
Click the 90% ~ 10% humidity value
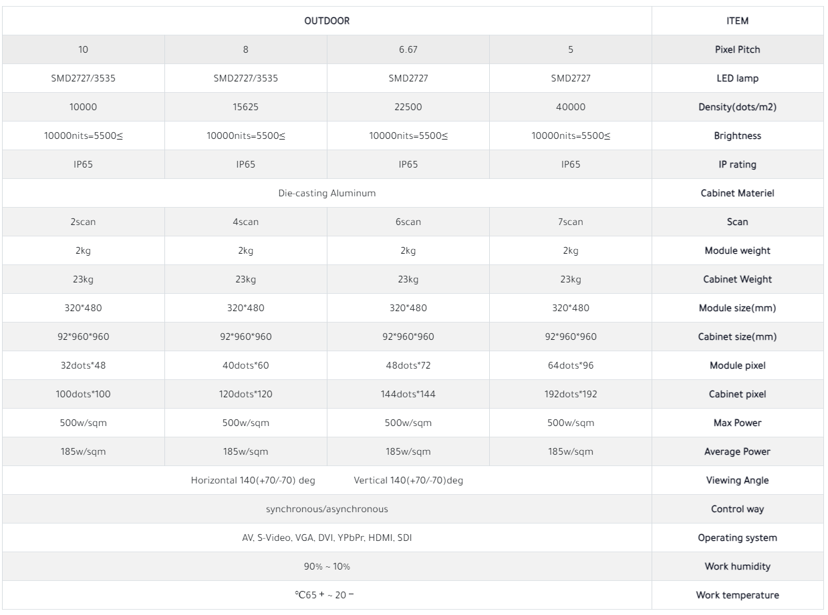(327, 566)
